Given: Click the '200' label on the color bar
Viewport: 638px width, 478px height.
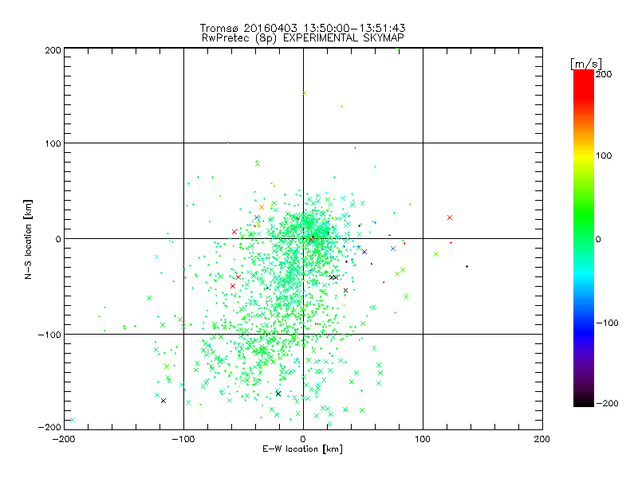Looking at the screenshot, I should [604, 74].
